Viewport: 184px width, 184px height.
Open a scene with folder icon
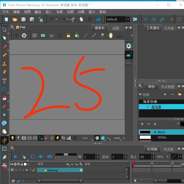pos(15,19)
